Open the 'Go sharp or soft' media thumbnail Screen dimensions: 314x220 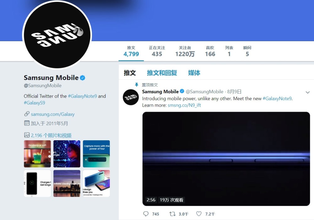coord(37,154)
